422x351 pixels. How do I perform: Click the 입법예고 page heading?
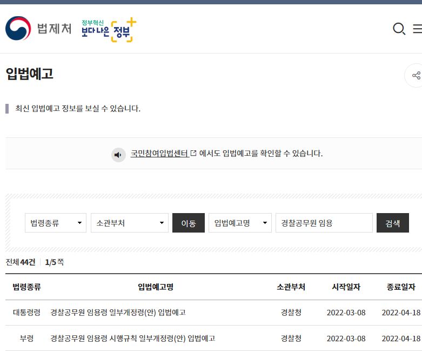30,74
